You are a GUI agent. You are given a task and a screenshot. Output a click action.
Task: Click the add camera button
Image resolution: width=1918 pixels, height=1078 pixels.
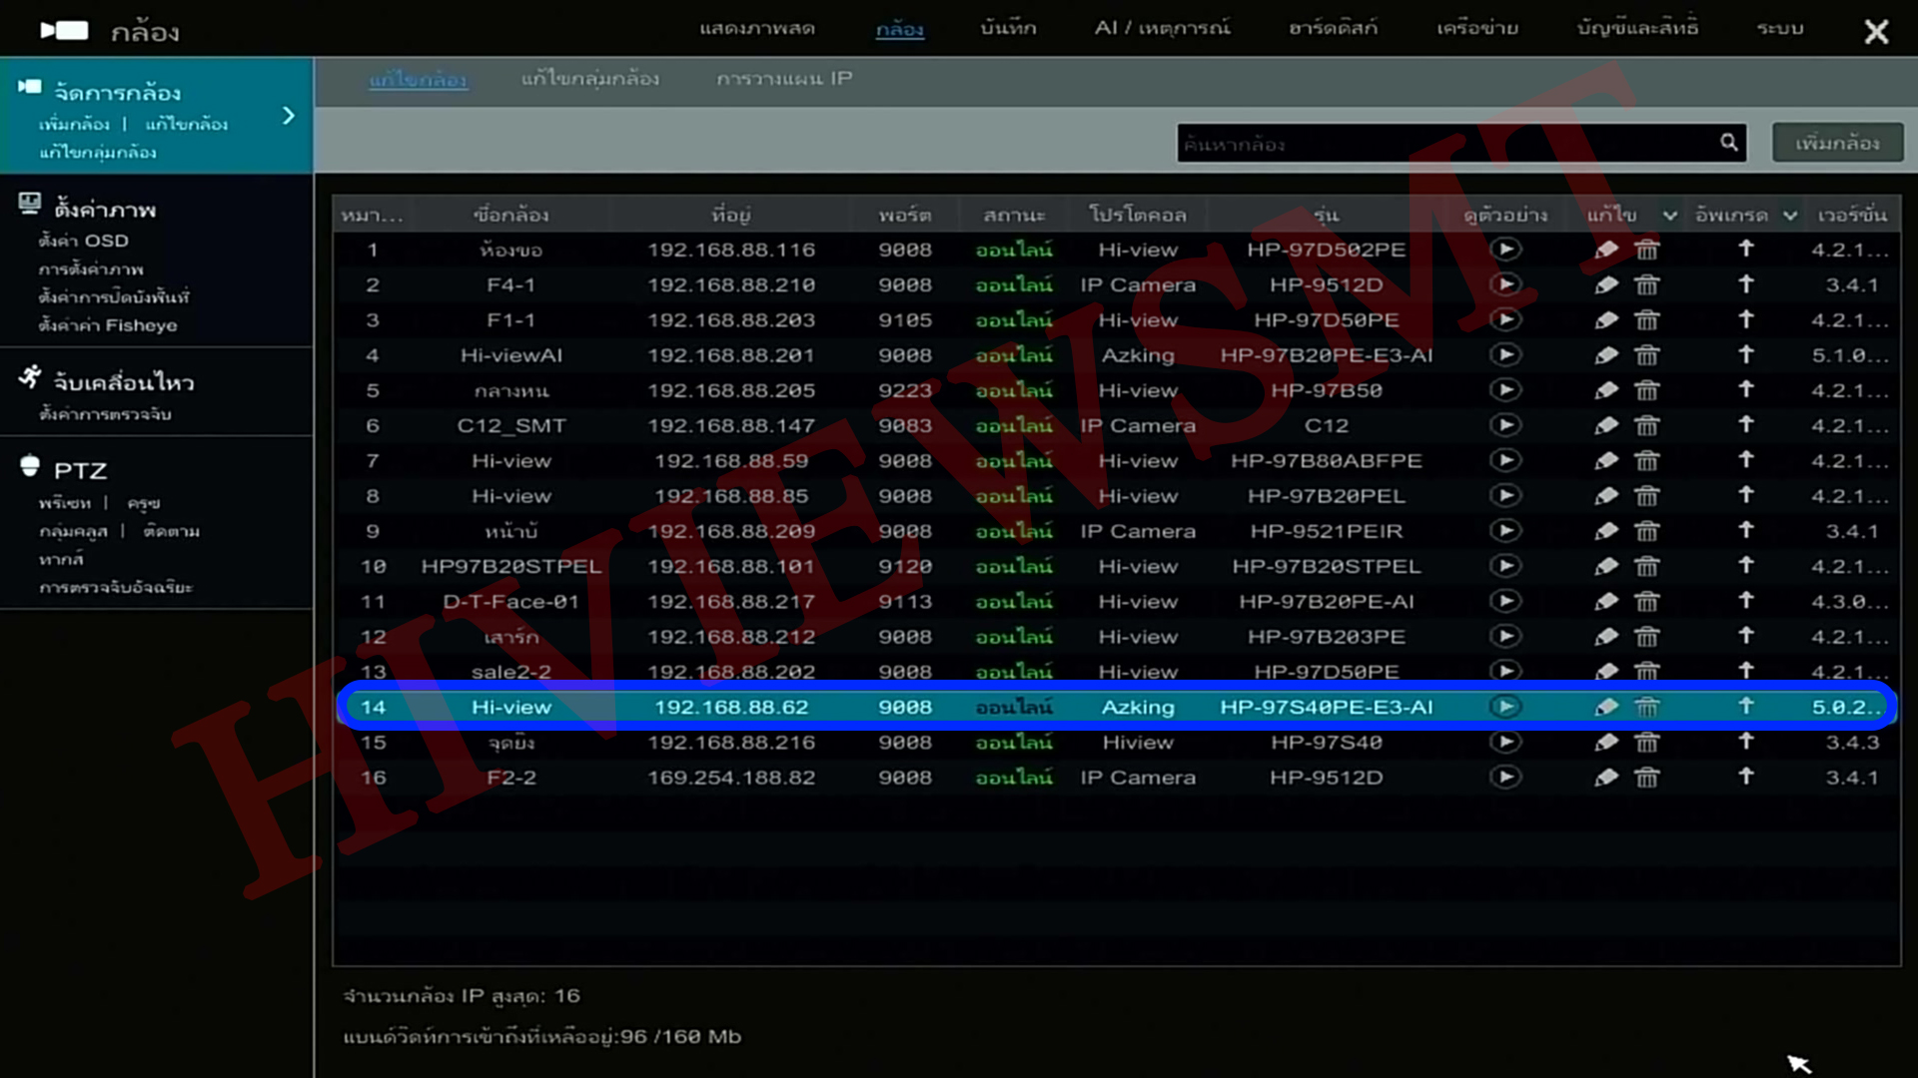click(1837, 143)
